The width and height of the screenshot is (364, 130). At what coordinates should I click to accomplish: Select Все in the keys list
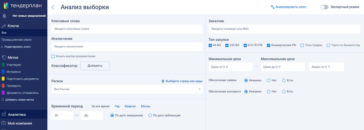[24, 33]
